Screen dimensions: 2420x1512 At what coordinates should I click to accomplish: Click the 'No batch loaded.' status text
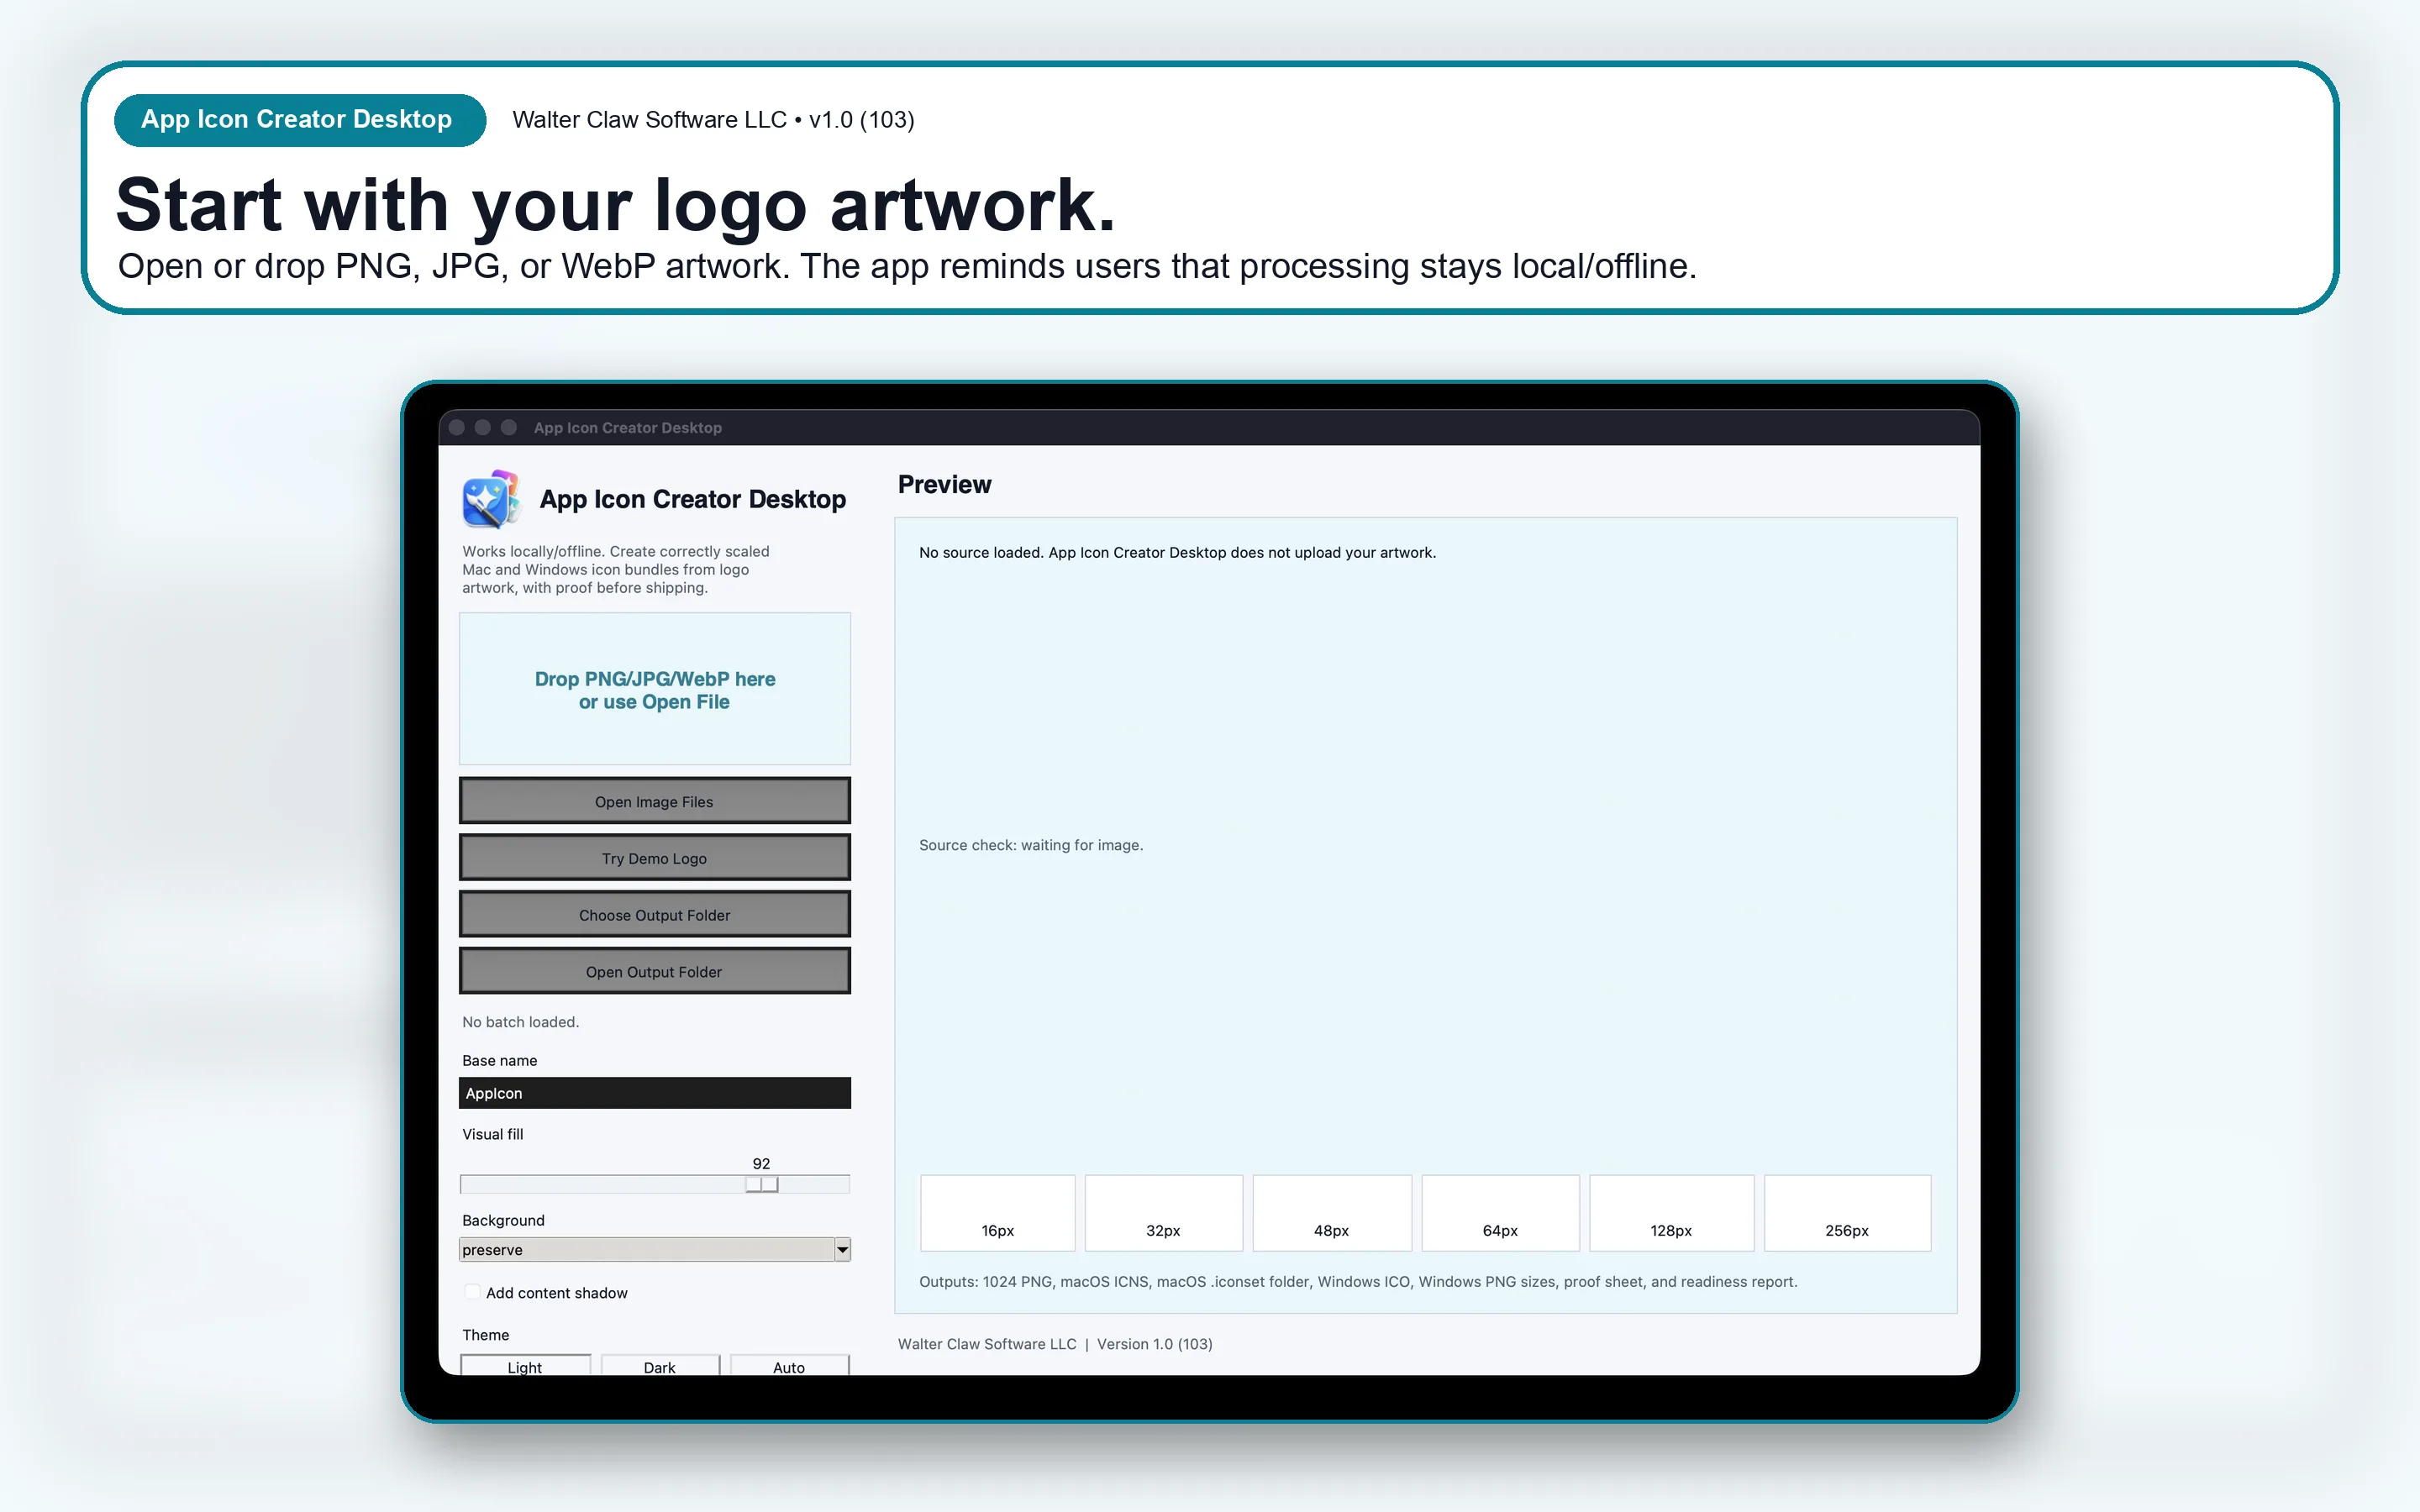coord(521,1021)
